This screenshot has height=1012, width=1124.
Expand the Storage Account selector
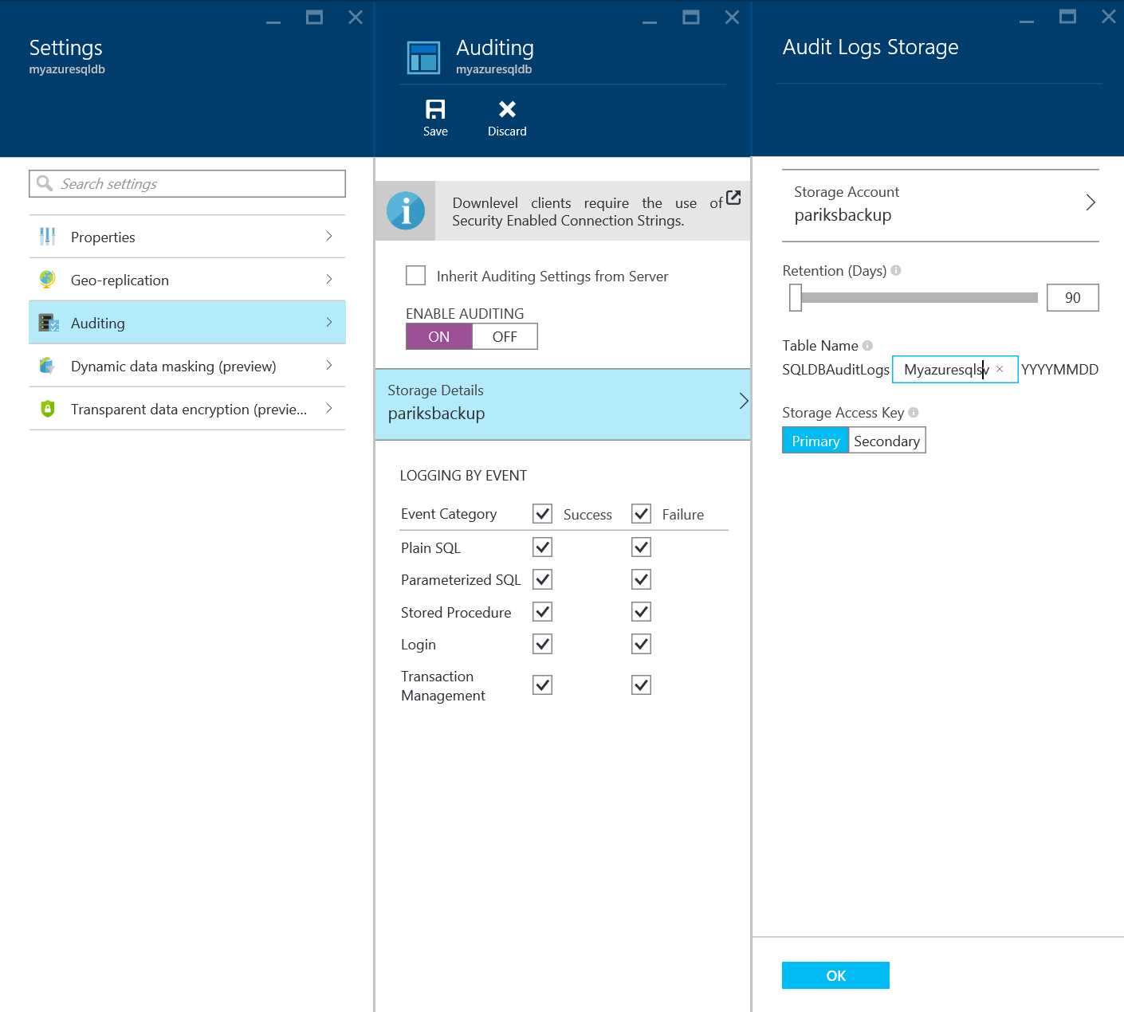[1090, 202]
